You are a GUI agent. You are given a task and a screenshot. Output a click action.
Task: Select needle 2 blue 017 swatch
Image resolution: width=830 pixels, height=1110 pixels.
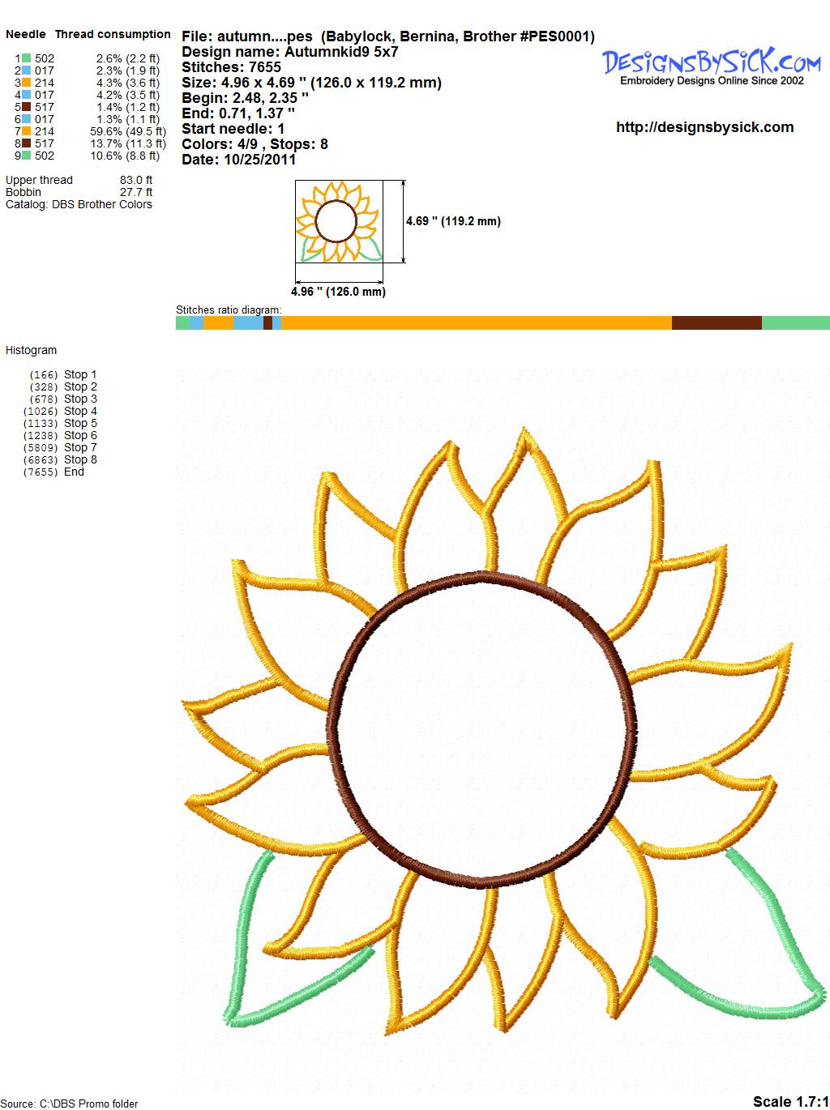27,70
